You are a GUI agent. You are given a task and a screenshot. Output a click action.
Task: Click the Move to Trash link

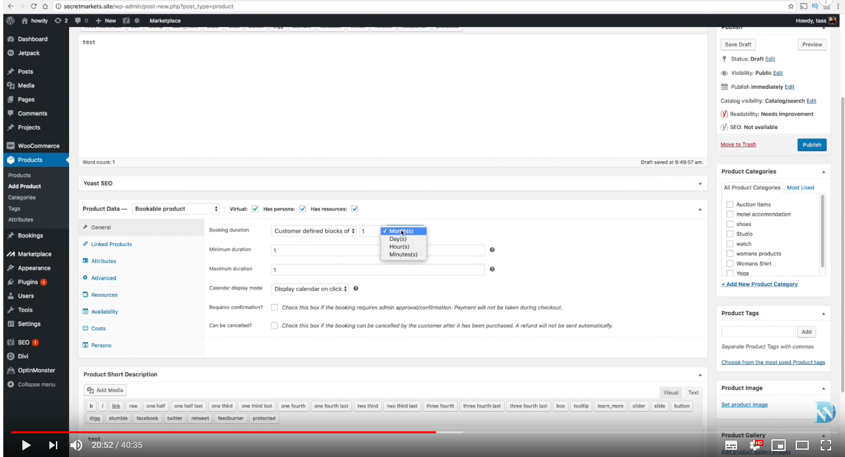[x=738, y=145]
